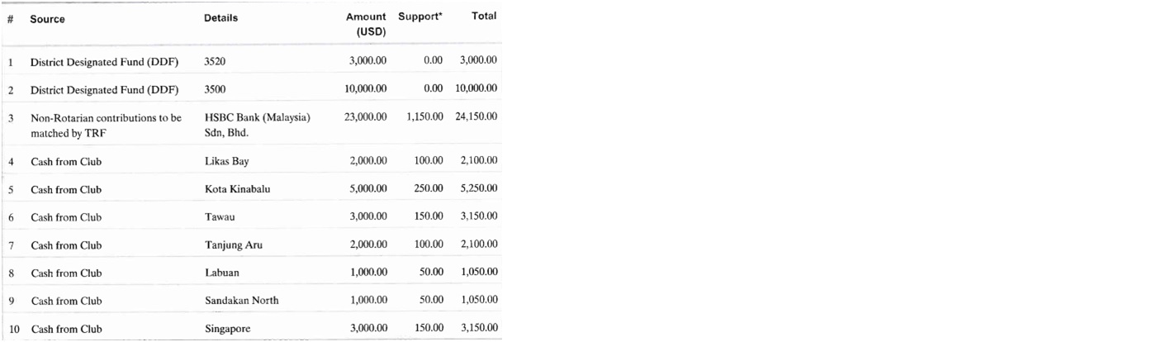
Task: Select the District Designated Fund row with 3500
Action: coord(252,88)
